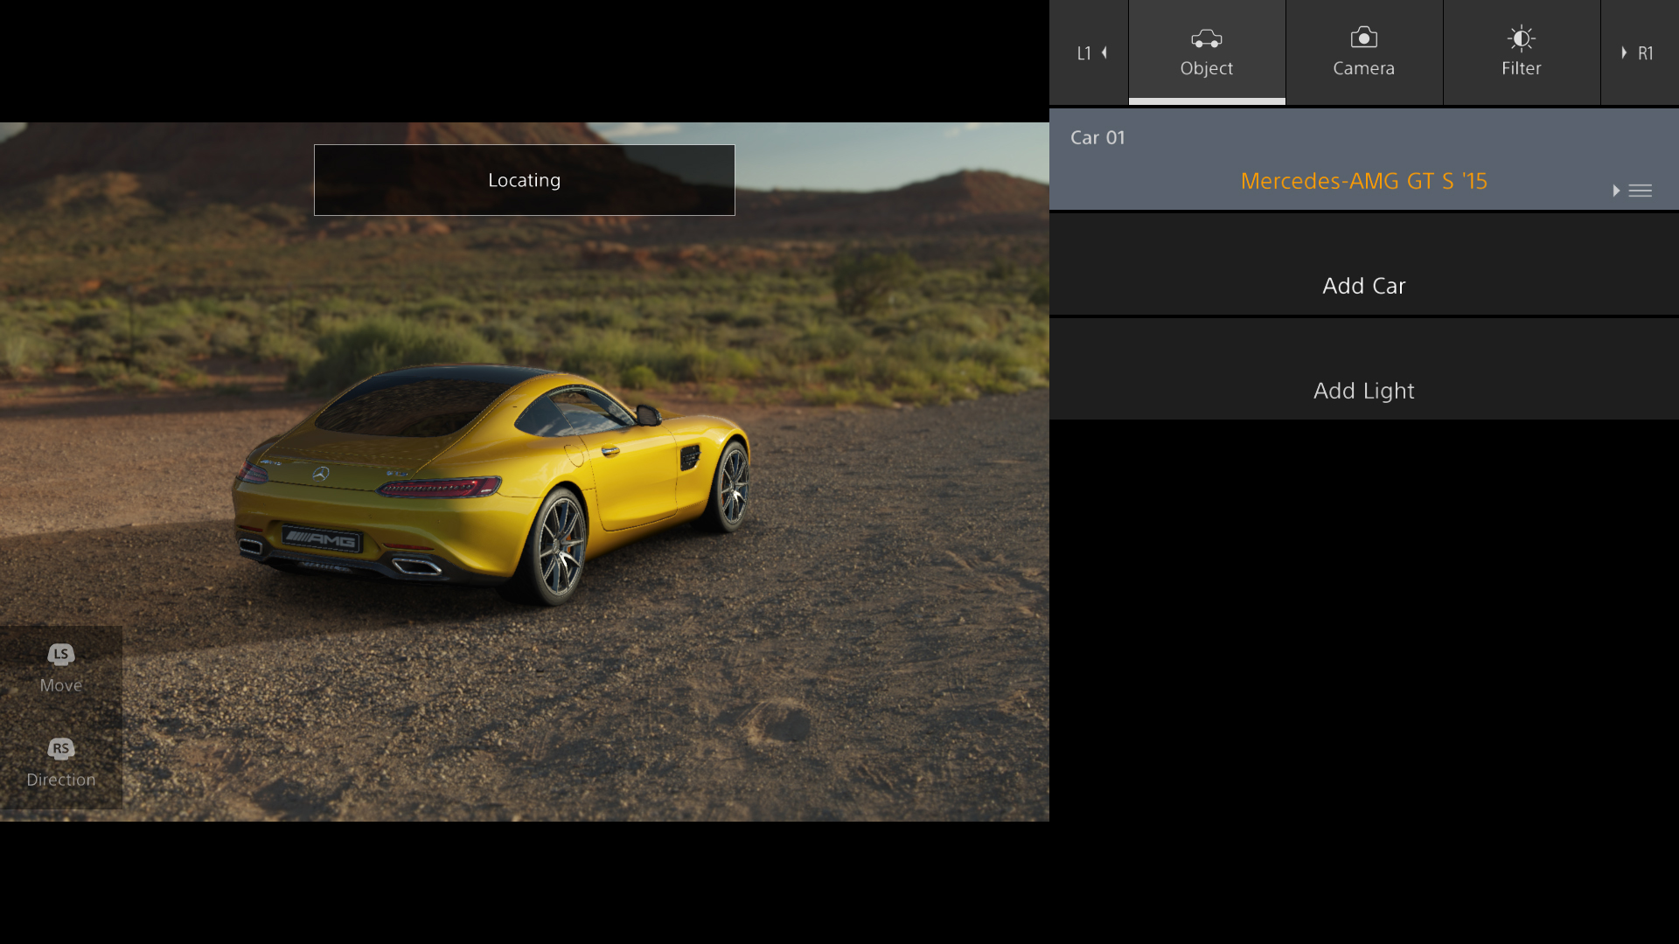Open the hamburger options menu for Mercedes-AMG
1679x944 pixels.
click(x=1641, y=191)
